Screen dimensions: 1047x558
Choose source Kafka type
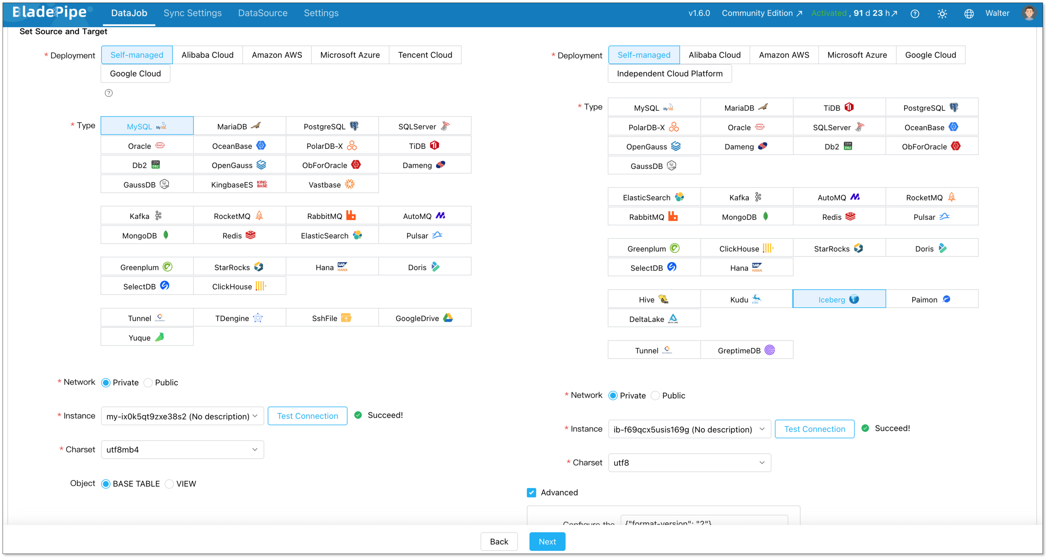(147, 216)
